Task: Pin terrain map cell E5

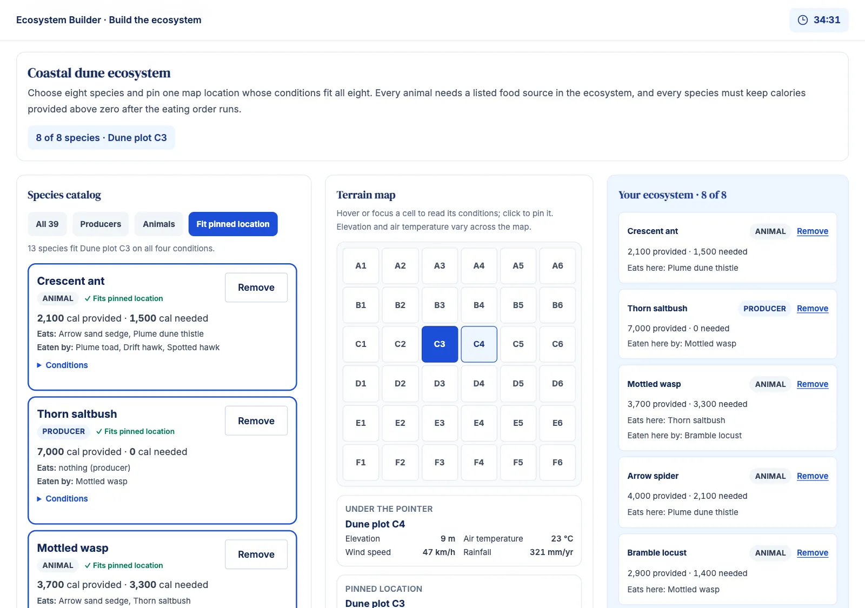Action: pyautogui.click(x=518, y=423)
